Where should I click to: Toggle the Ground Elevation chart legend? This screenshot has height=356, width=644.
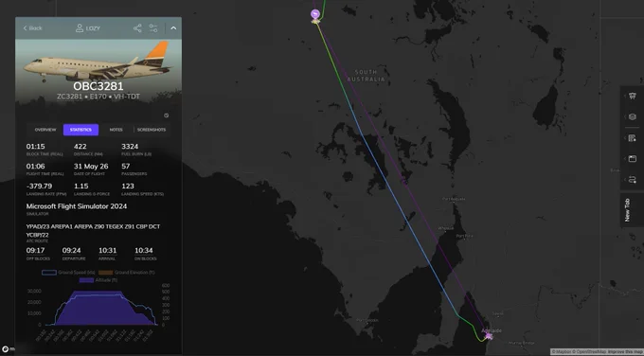pyautogui.click(x=127, y=273)
